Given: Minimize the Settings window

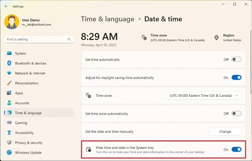Looking at the screenshot, I should [223, 4].
